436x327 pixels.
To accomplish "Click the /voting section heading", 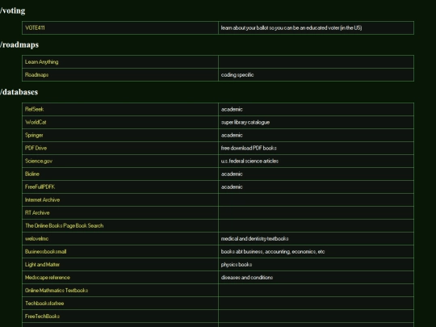I will tap(12, 10).
